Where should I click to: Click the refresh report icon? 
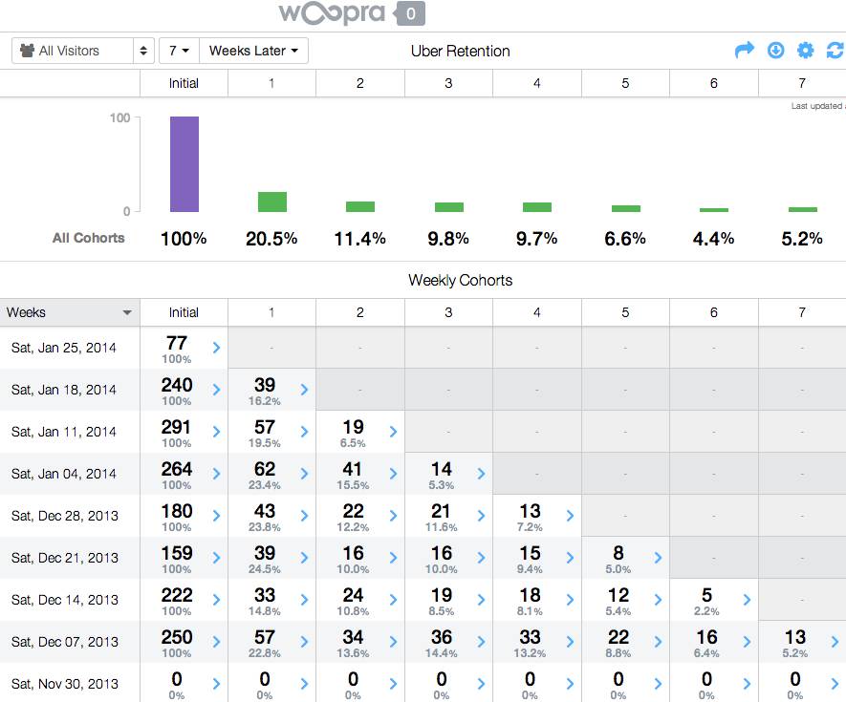click(x=835, y=50)
